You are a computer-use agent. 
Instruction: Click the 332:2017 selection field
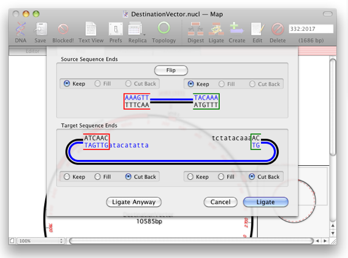click(x=311, y=29)
